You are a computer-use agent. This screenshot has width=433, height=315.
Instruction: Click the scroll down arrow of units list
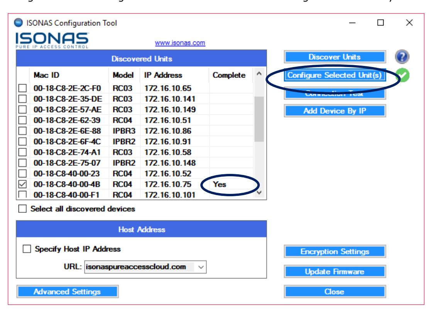click(259, 192)
